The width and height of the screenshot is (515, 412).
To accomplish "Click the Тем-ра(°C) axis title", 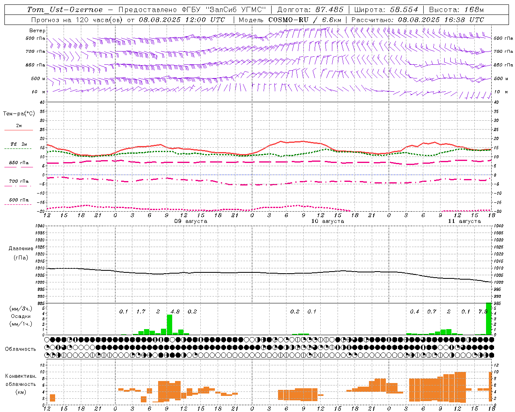I will [x=19, y=113].
